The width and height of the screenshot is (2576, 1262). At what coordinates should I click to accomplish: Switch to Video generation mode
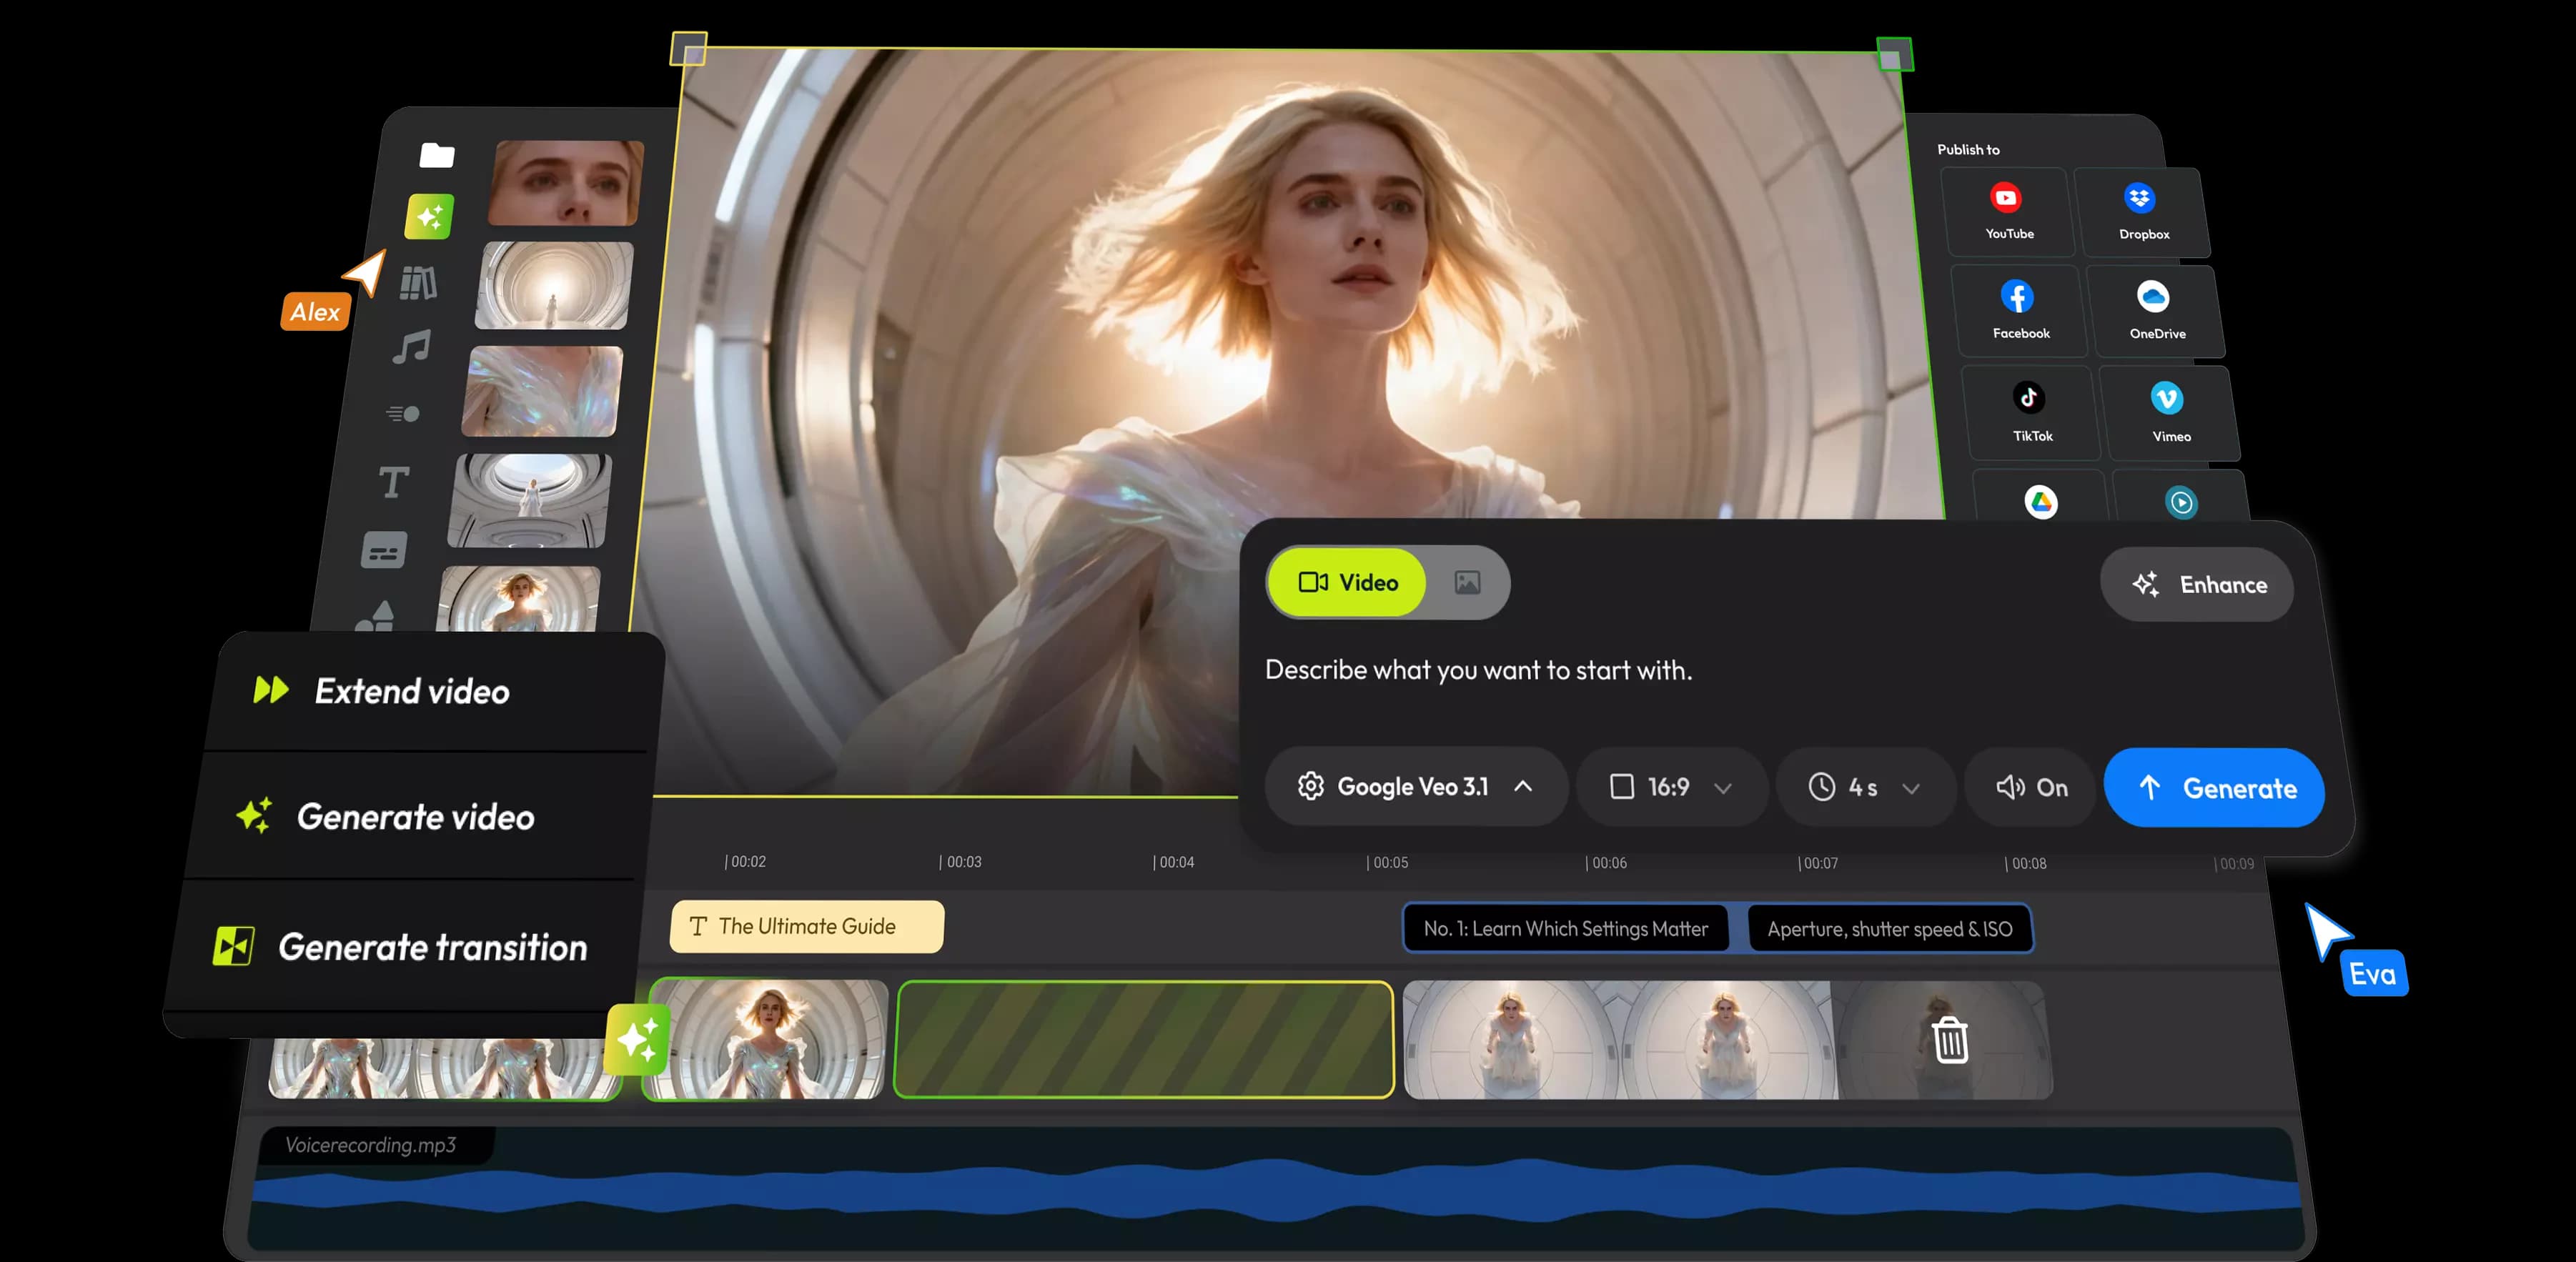1347,582
